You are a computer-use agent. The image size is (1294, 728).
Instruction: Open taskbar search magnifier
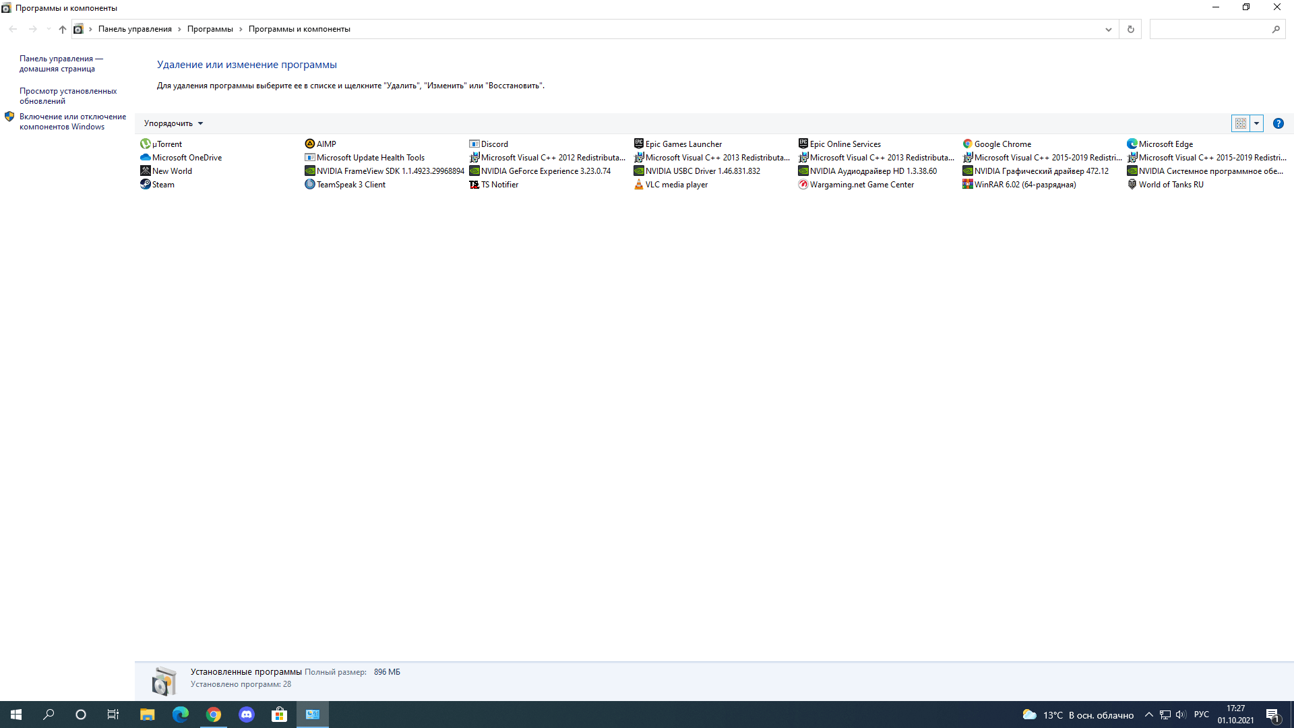click(x=49, y=715)
